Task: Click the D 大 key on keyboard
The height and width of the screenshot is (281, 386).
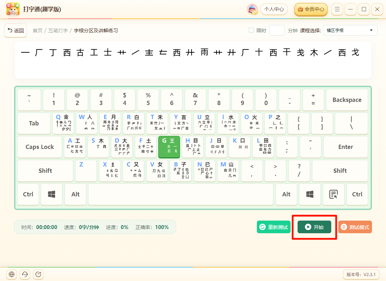Action: click(x=122, y=147)
